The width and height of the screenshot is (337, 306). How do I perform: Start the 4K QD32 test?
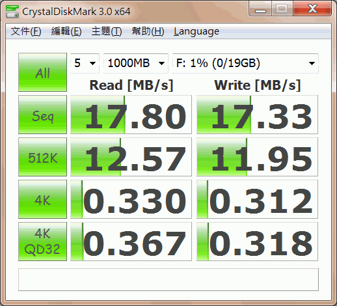click(x=42, y=242)
